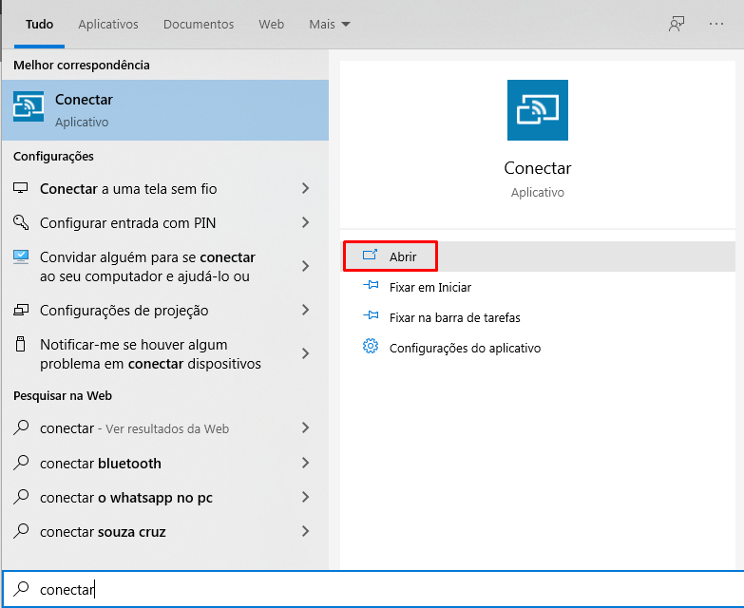Click the magnifier icon in the search box
This screenshot has height=608, width=744.
(x=21, y=589)
